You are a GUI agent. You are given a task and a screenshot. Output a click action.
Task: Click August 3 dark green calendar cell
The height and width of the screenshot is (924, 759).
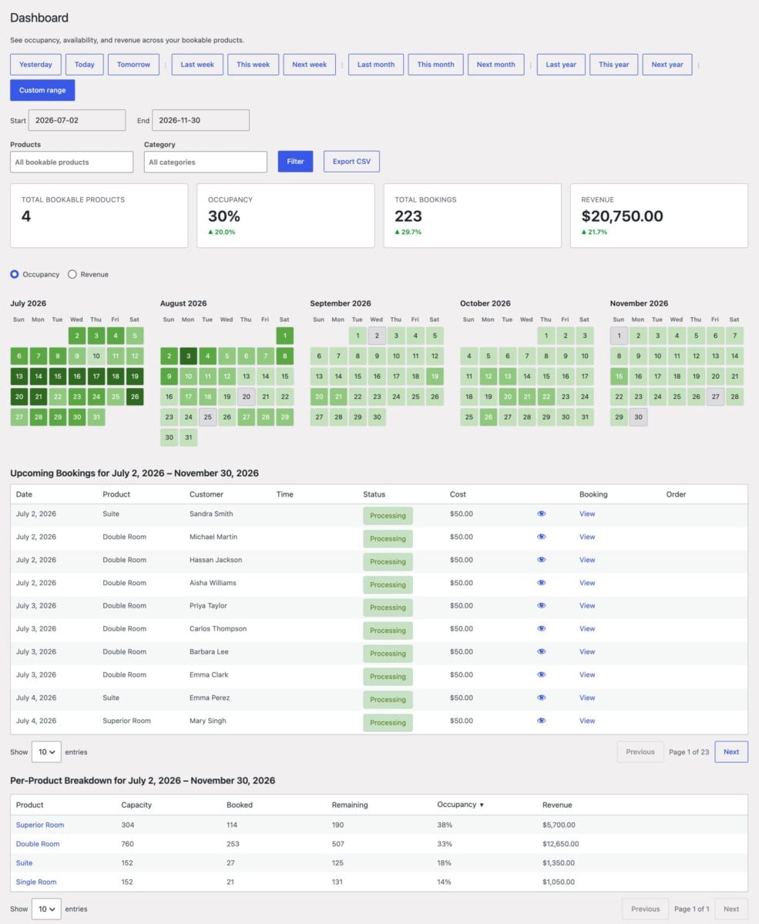point(189,357)
